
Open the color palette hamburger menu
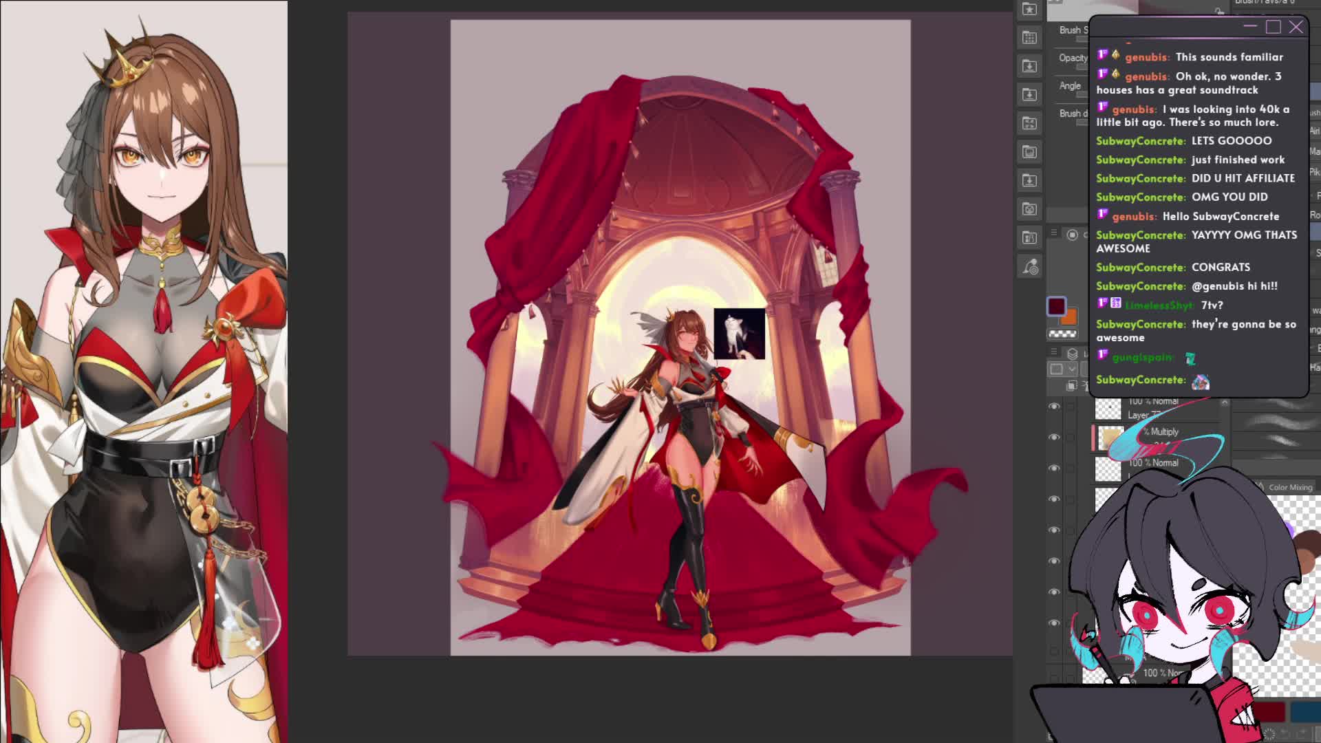pyautogui.click(x=1053, y=233)
